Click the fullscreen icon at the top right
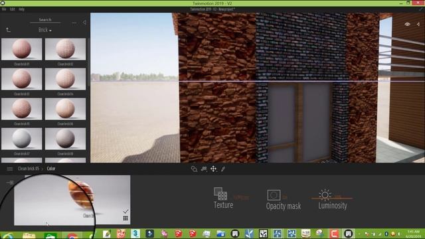Image resolution: width=425 pixels, height=239 pixels. click(x=421, y=9)
